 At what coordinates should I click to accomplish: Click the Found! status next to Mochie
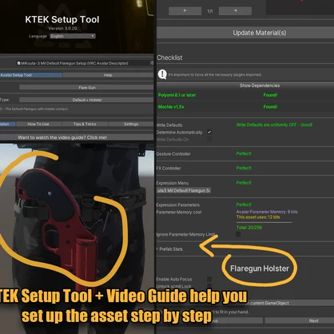point(270,107)
